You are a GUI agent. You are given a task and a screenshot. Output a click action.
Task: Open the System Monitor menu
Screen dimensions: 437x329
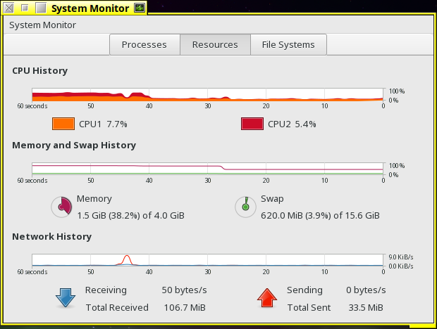point(42,25)
